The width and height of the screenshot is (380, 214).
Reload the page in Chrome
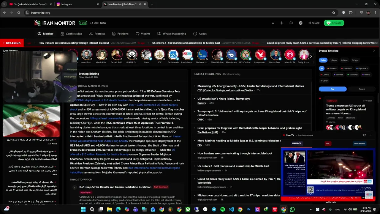tap(19, 13)
